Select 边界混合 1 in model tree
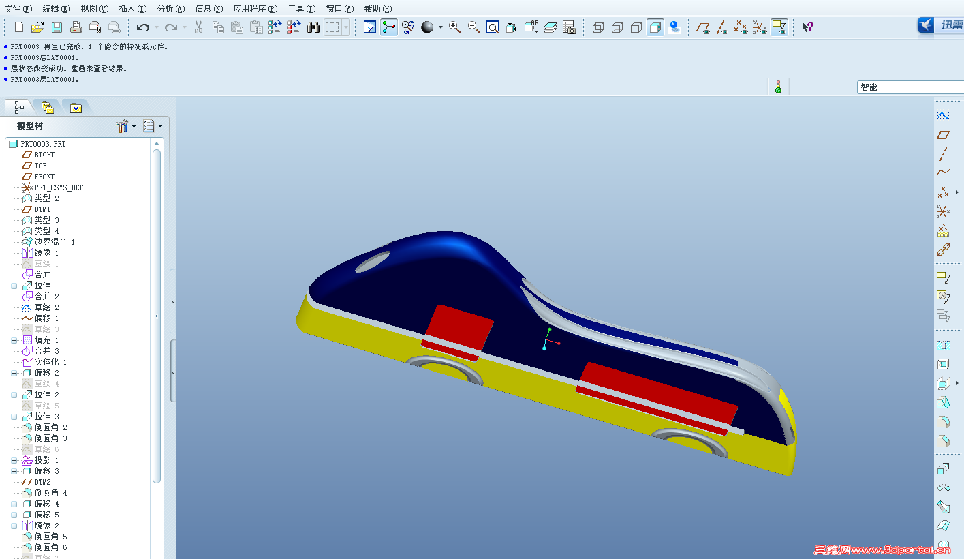The width and height of the screenshot is (964, 559). point(55,242)
